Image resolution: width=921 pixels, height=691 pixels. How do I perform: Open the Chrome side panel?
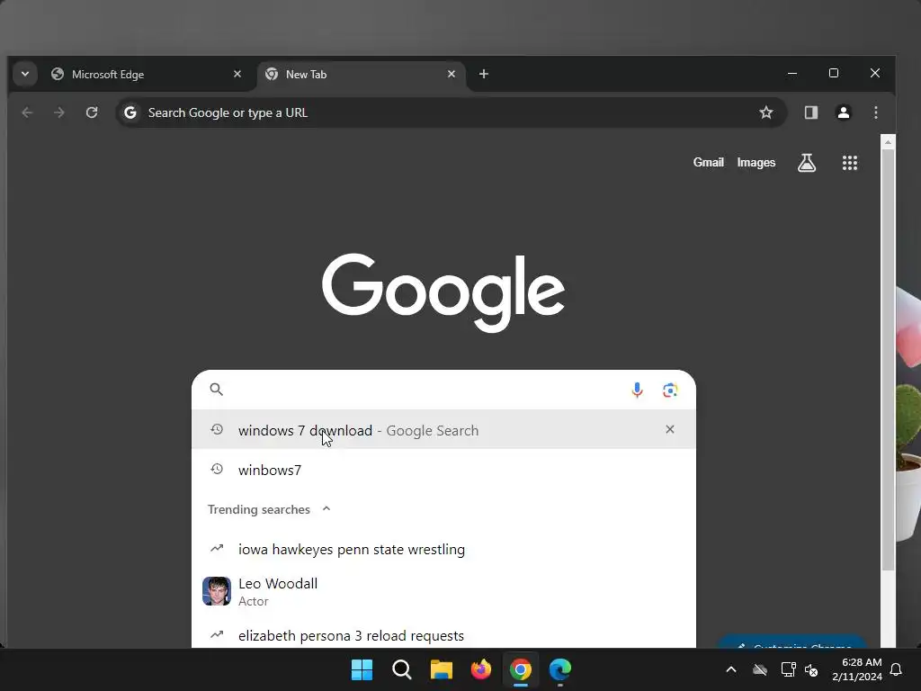point(810,112)
